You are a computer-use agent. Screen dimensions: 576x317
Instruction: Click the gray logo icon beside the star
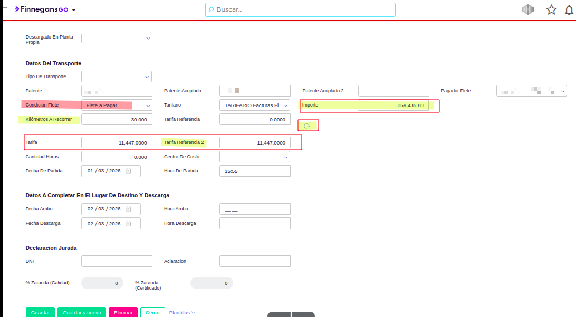click(527, 9)
